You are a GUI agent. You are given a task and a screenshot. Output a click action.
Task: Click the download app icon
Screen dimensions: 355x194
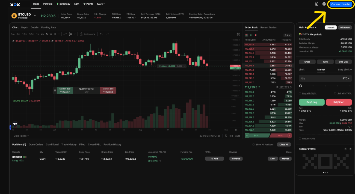pyautogui.click(x=317, y=4)
